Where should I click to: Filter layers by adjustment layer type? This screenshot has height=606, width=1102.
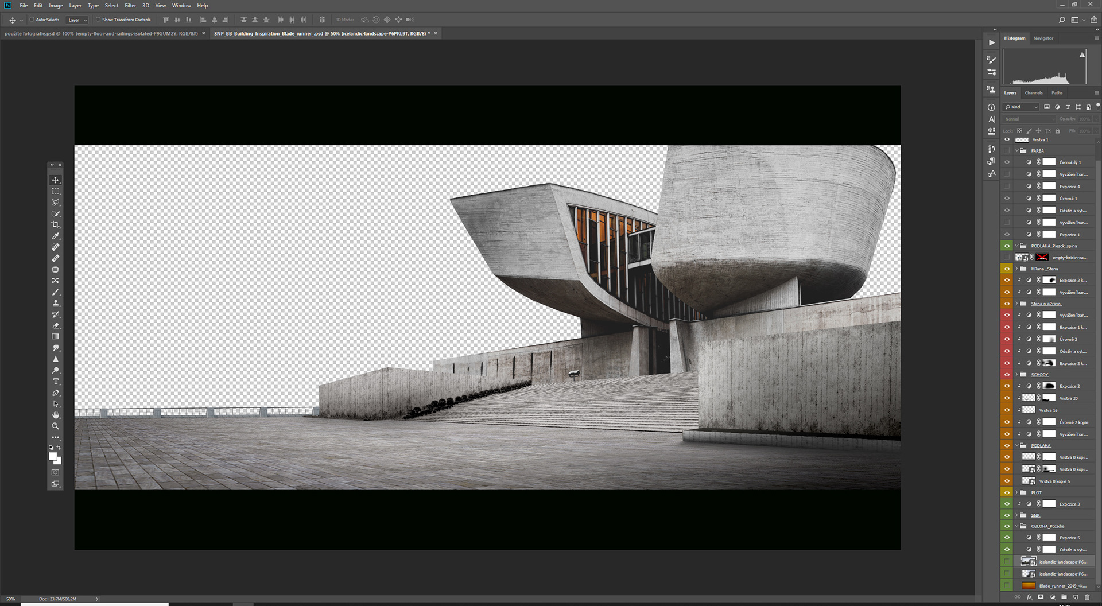[x=1057, y=107]
